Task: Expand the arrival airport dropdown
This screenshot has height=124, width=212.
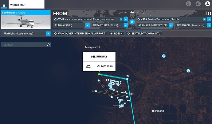Action: [x=209, y=19]
